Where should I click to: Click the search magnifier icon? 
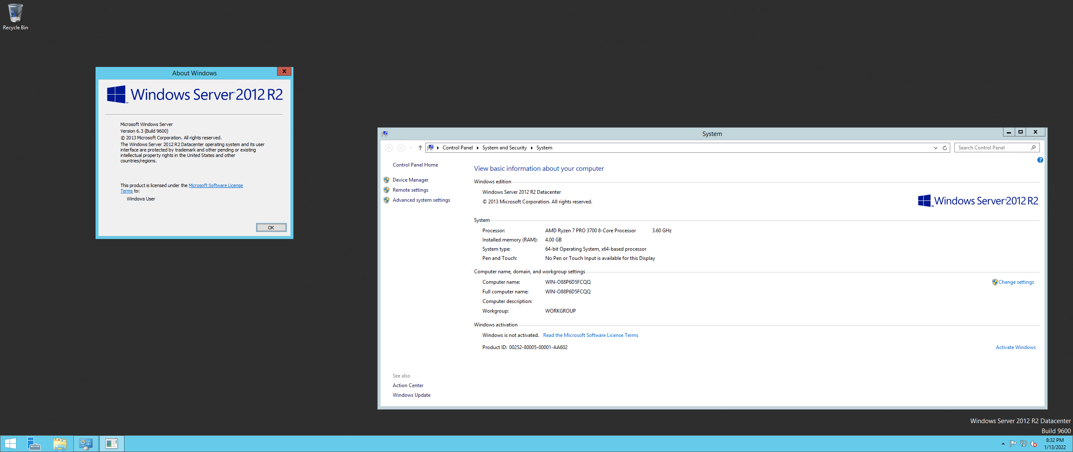[1033, 148]
